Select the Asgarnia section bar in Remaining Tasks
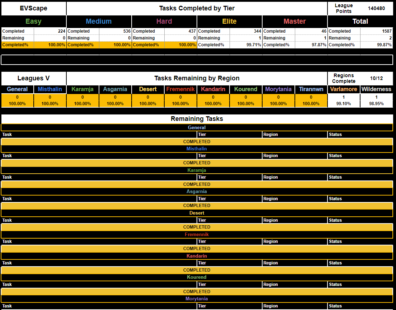Viewport: 396px width, 310px height. (197, 192)
